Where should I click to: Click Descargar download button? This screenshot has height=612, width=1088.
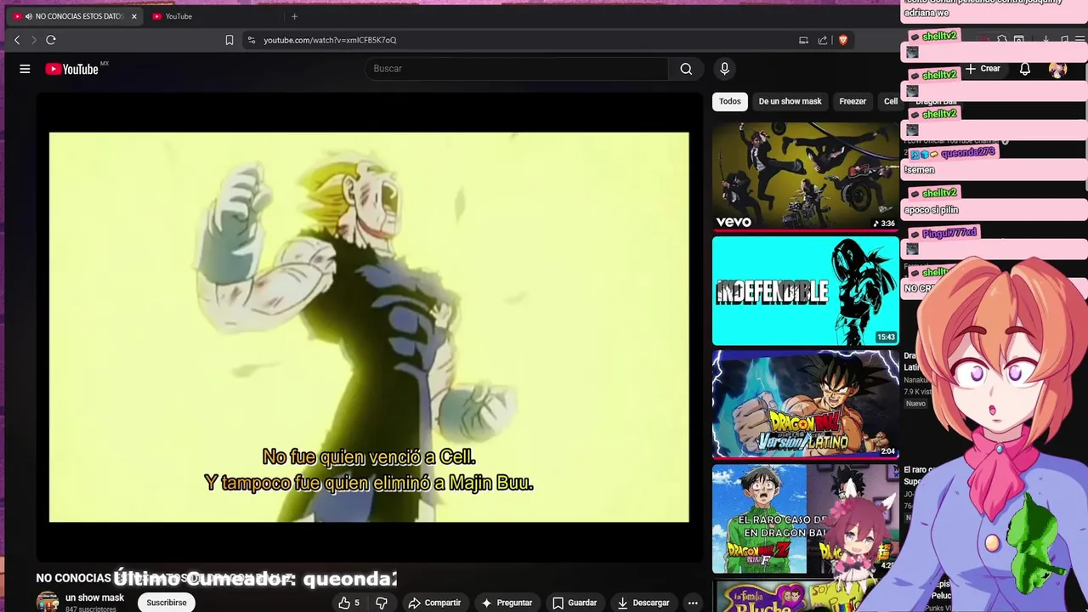point(643,603)
